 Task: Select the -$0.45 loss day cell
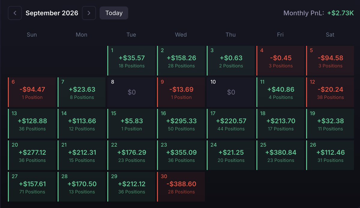[280, 60]
